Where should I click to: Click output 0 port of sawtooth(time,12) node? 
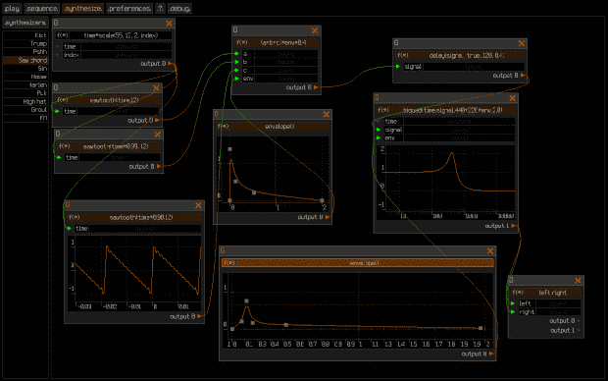pyautogui.click(x=157, y=121)
